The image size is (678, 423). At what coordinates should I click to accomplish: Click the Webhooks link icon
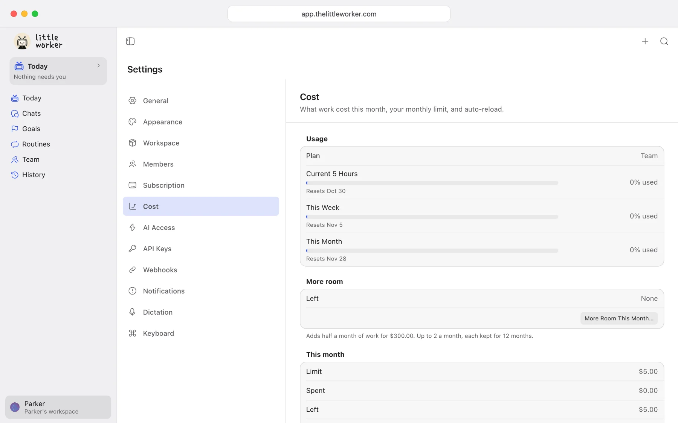[132, 270]
